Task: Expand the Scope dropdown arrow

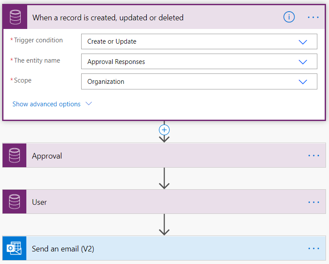Action: point(303,82)
